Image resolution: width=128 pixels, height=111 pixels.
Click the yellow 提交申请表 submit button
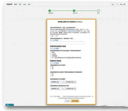click(x=75, y=101)
